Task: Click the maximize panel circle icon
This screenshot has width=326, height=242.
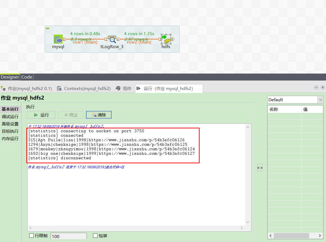Action: click(323, 88)
